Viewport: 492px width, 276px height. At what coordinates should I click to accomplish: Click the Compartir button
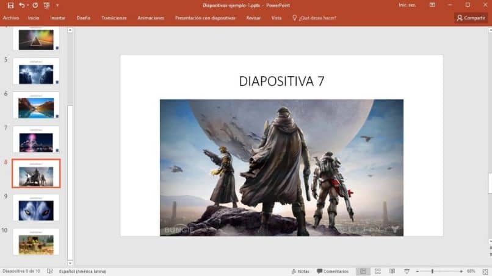pos(471,18)
